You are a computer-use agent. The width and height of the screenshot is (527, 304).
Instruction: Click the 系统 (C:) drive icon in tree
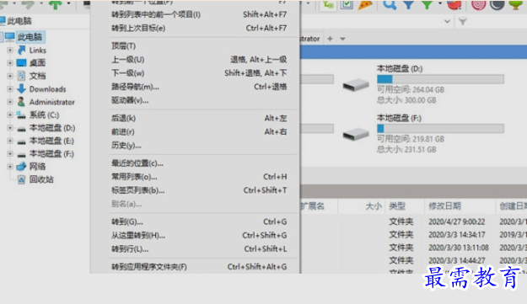[x=21, y=115]
